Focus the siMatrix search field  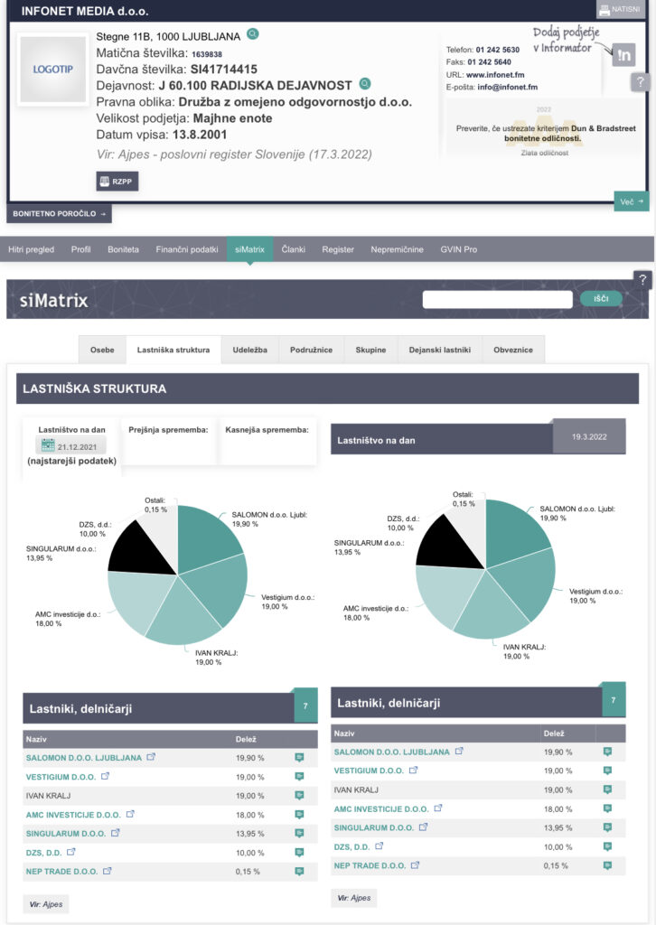[497, 299]
